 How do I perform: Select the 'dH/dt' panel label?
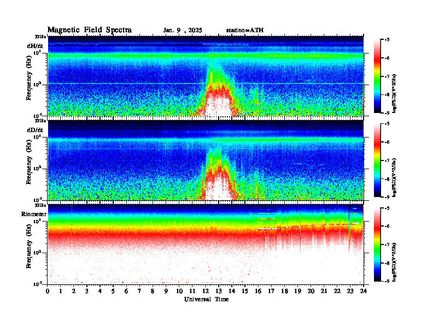point(35,46)
